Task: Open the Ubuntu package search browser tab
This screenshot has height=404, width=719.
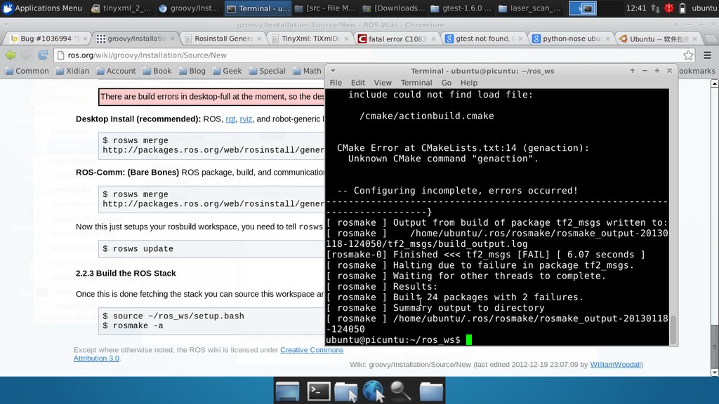Action: [x=659, y=39]
